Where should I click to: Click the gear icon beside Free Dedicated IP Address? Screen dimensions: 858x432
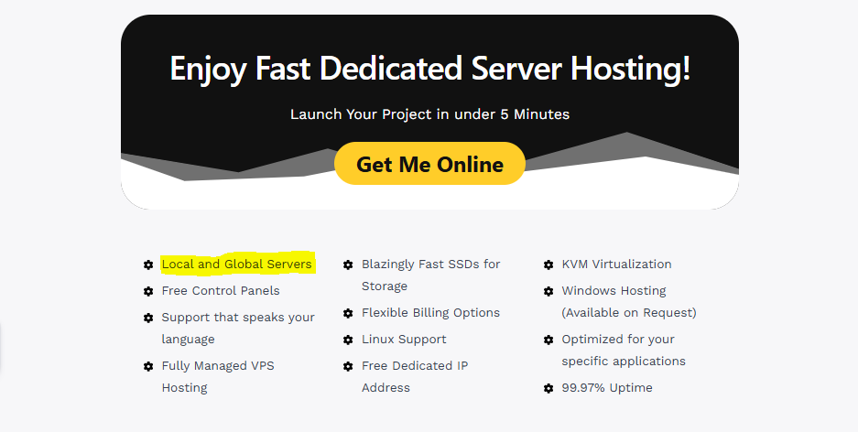point(348,366)
